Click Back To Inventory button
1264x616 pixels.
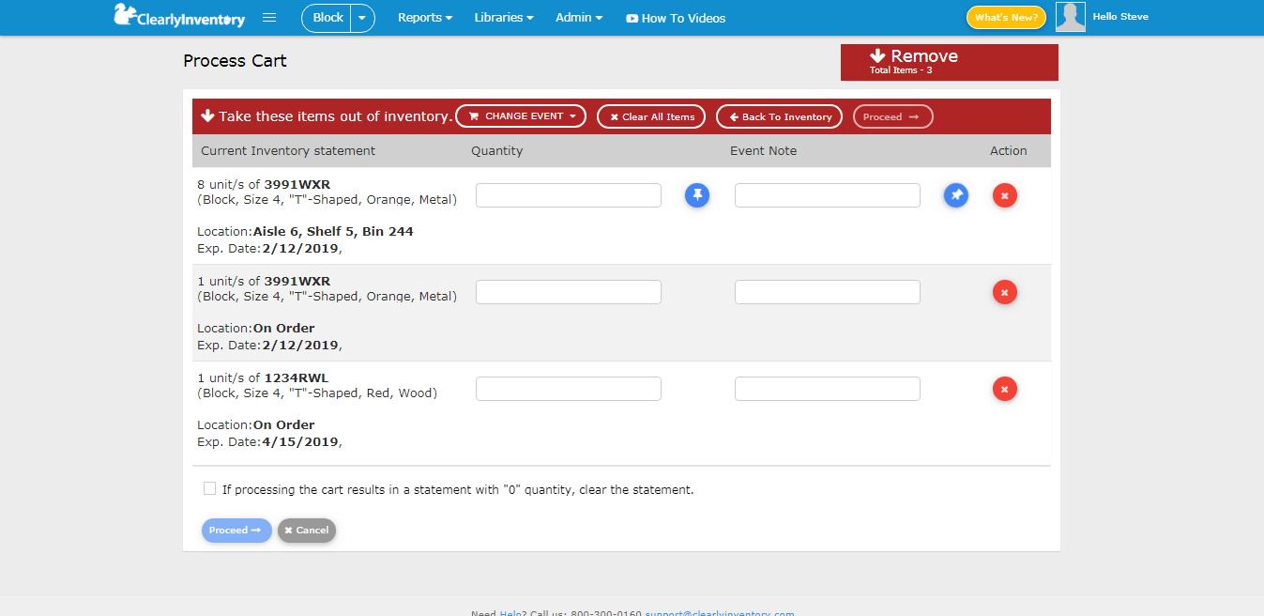[x=780, y=116]
